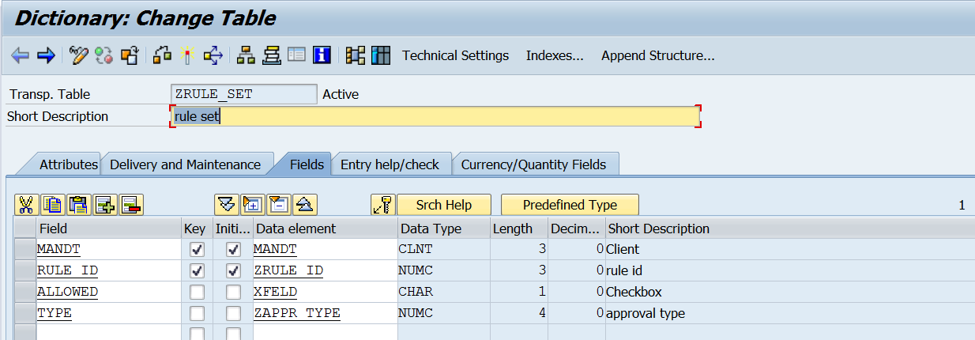
Task: Expand all substructures icon
Action: pos(253,205)
